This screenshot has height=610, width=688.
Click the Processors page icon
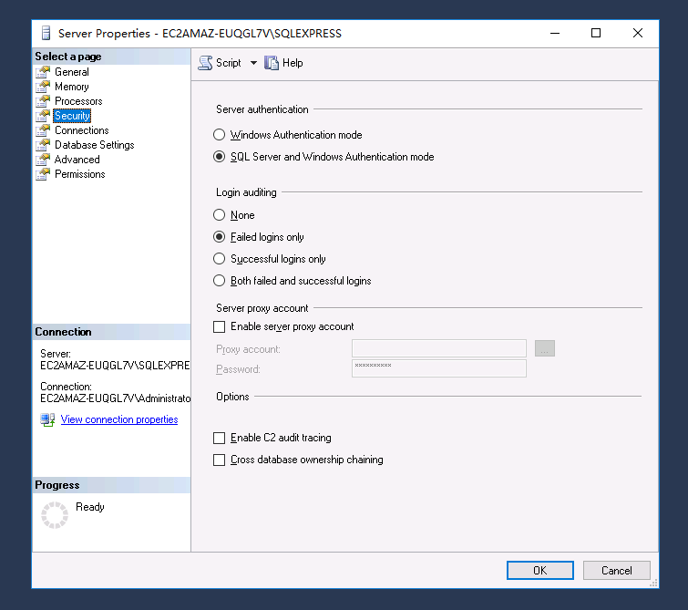tap(43, 101)
